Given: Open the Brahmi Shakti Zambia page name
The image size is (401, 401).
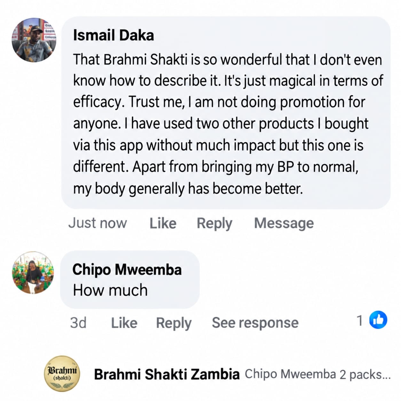Looking at the screenshot, I should 167,374.
